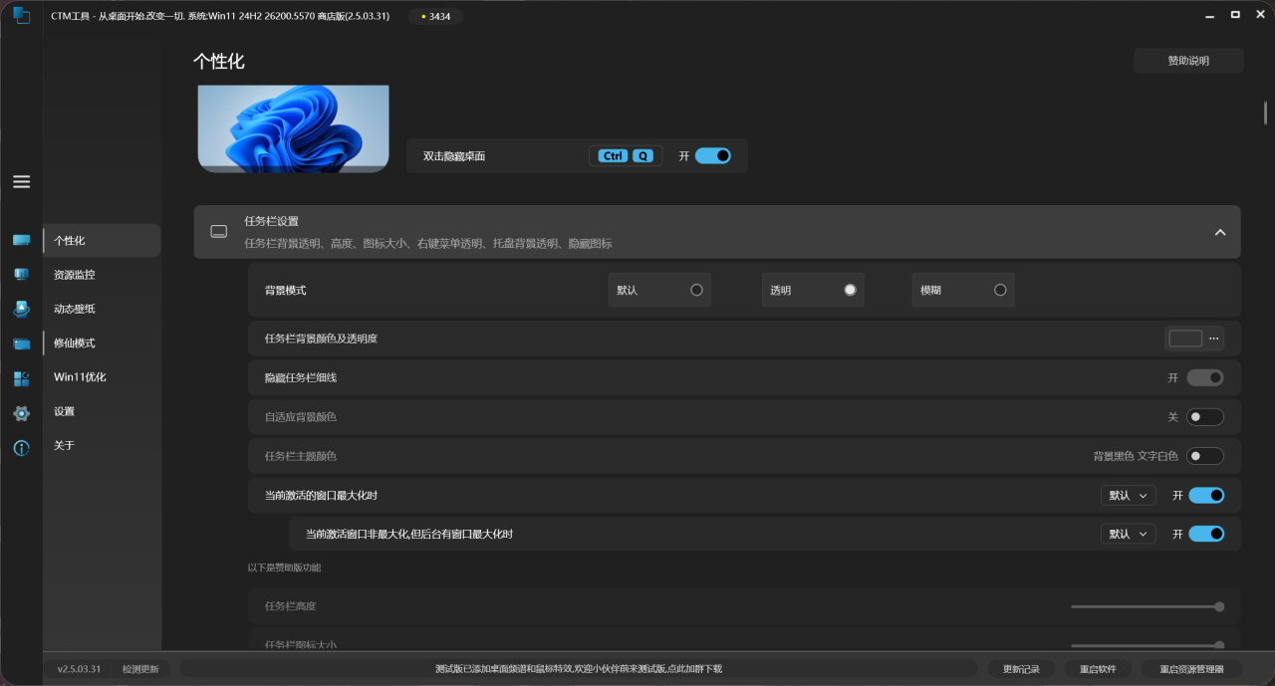Click 更新记录 button
1275x686 pixels.
point(1021,669)
